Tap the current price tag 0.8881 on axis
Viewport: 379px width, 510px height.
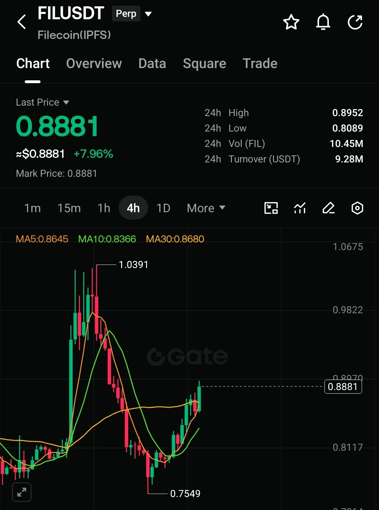pos(343,387)
